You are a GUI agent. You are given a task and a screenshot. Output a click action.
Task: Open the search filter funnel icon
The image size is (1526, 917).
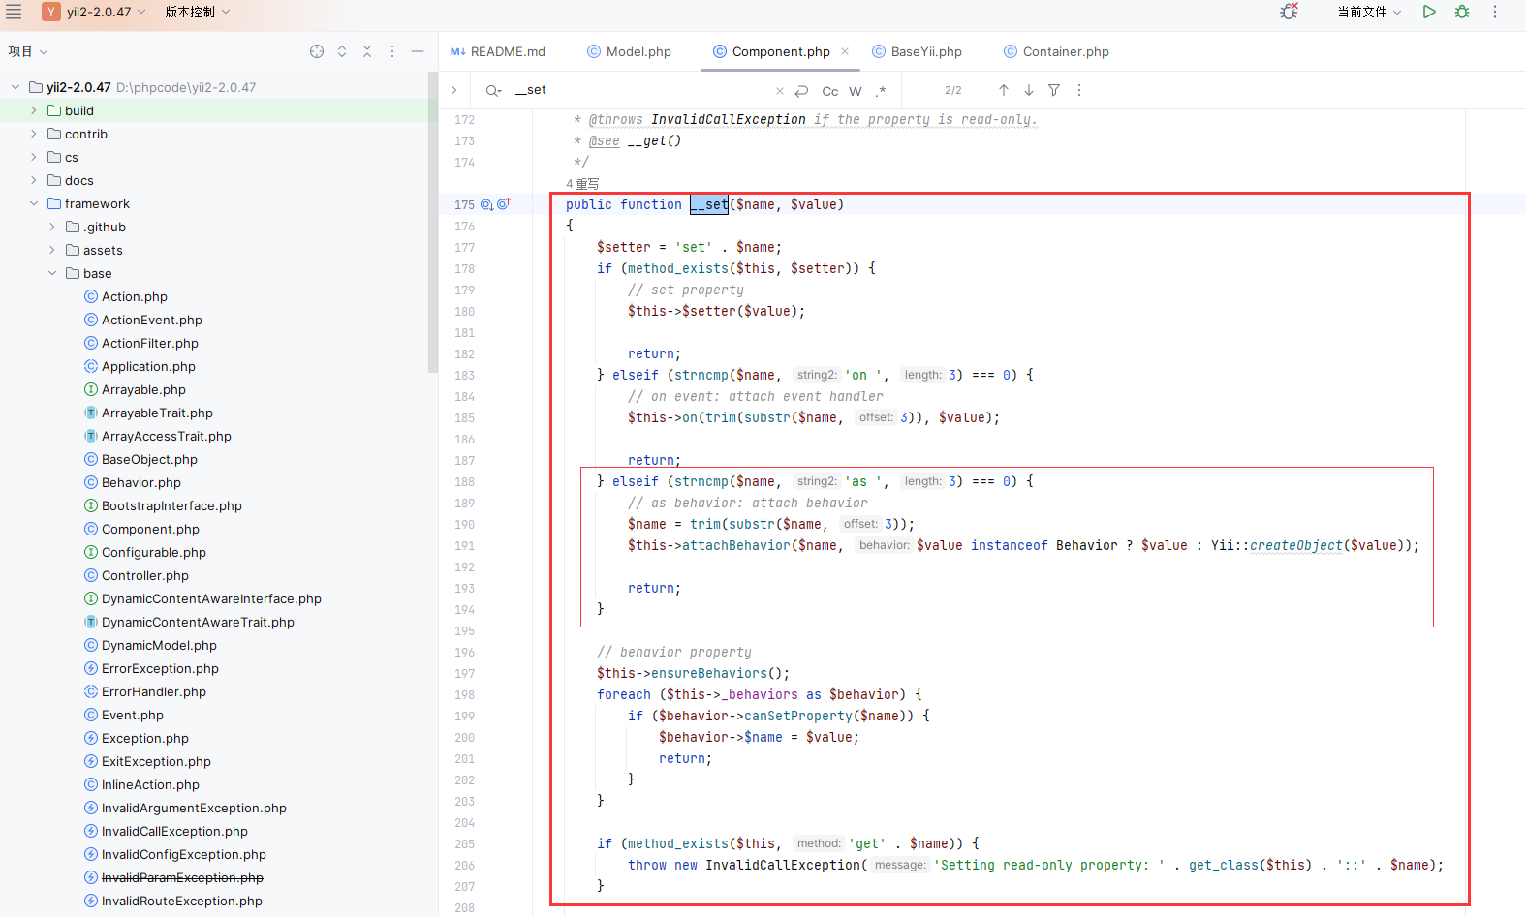coord(1054,90)
